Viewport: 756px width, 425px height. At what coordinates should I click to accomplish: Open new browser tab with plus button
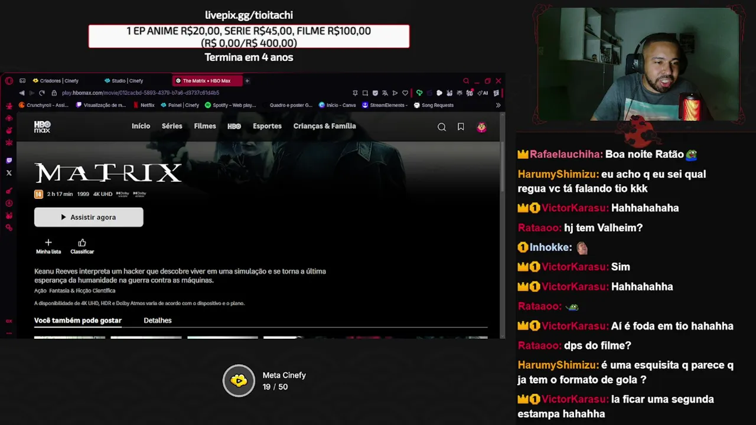pyautogui.click(x=247, y=81)
